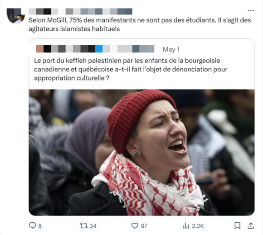Click the 34 retweets count
Screen dimensions: 263x235
point(93,226)
